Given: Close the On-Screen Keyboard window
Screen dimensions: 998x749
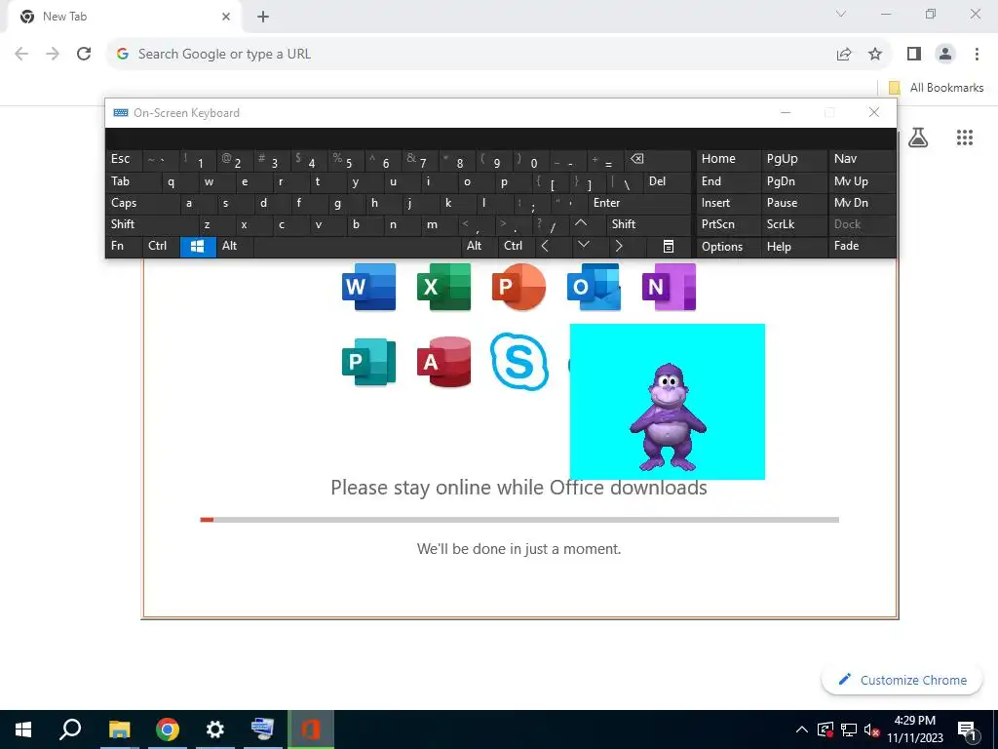Looking at the screenshot, I should [874, 113].
